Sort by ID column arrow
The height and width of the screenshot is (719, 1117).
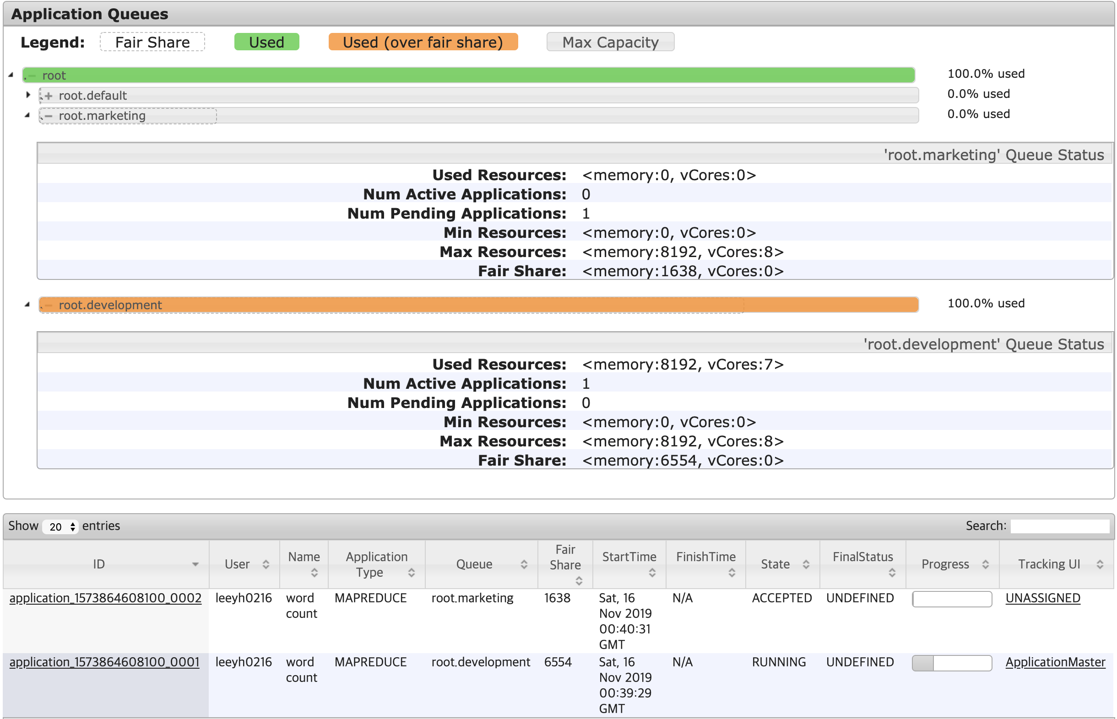195,564
